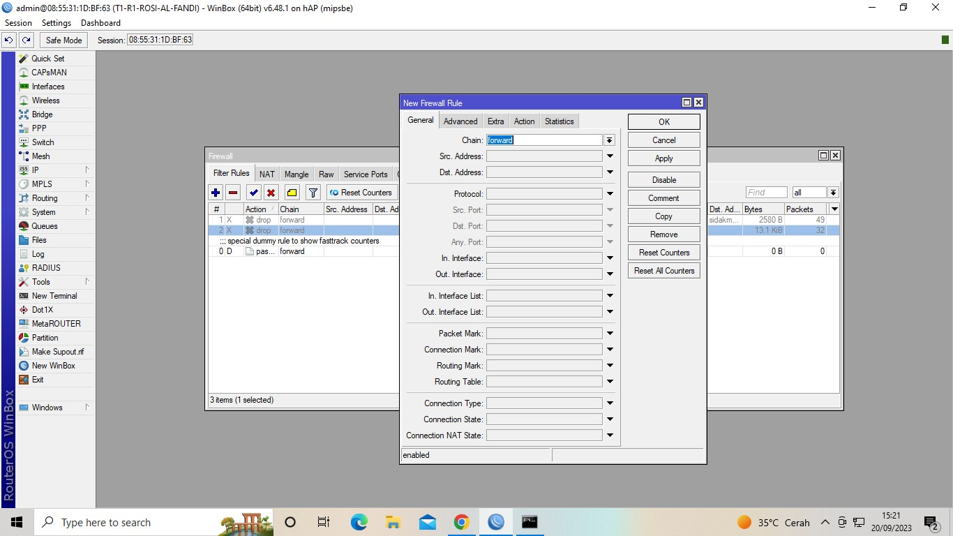The height and width of the screenshot is (536, 953).
Task: Click Comment button
Action: pos(664,198)
